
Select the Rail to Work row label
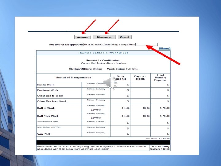[46, 108]
